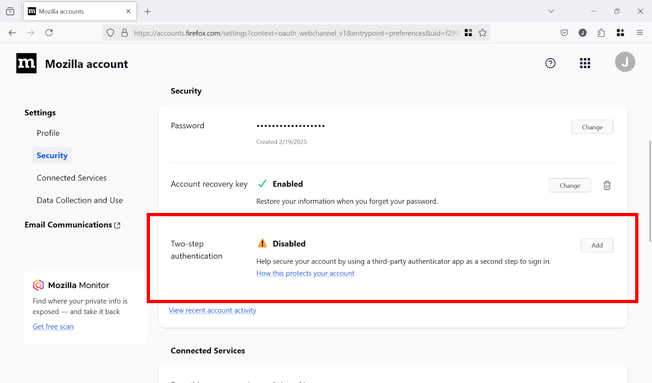This screenshot has width=652, height=383.
Task: Open the Extensions puzzle icon
Action: tap(601, 33)
